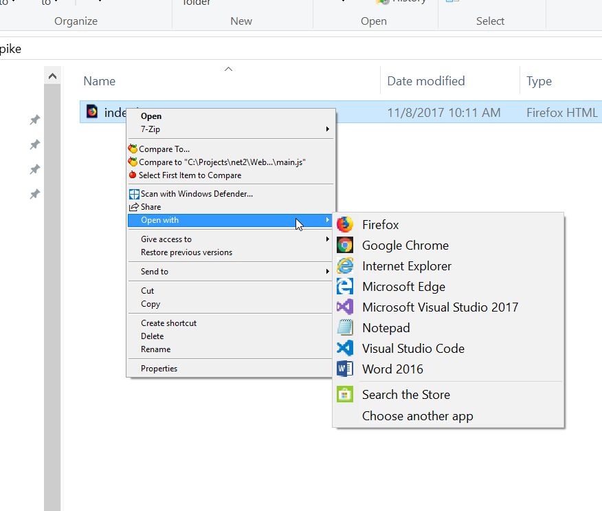Image resolution: width=602 pixels, height=511 pixels.
Task: Click the Microsoft Edge icon
Action: click(x=345, y=287)
